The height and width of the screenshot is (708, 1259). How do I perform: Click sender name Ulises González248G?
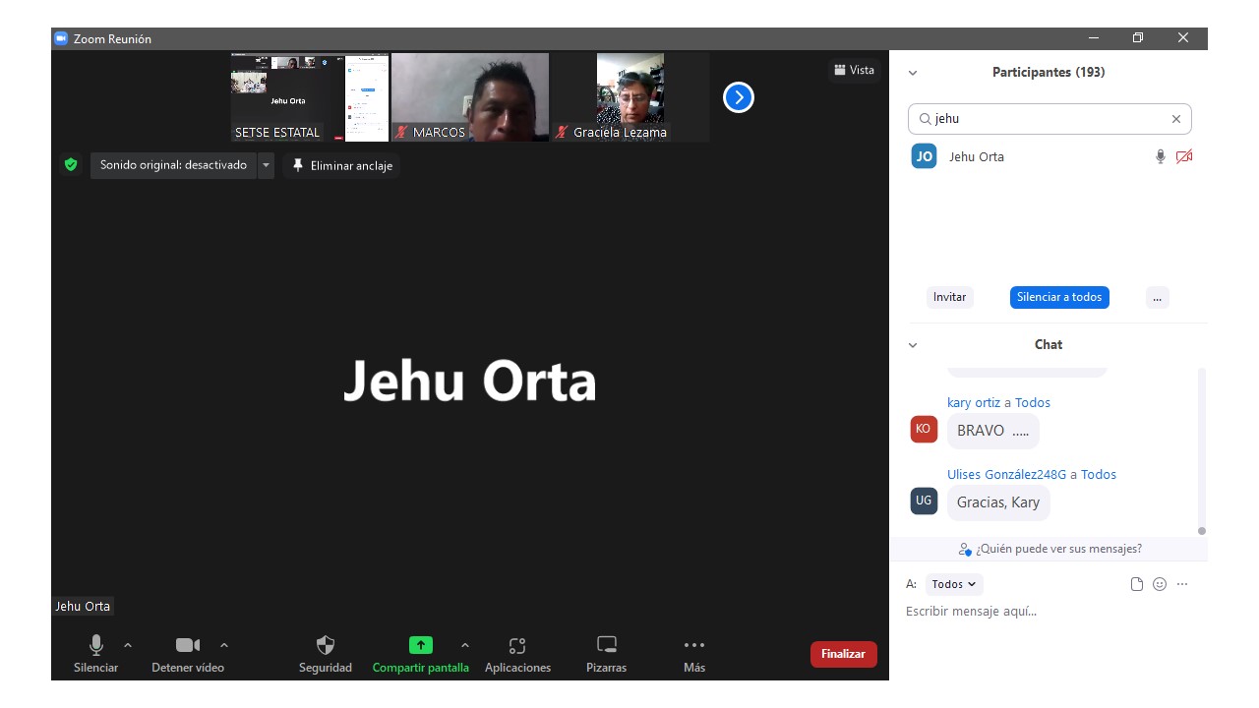(x=1006, y=474)
